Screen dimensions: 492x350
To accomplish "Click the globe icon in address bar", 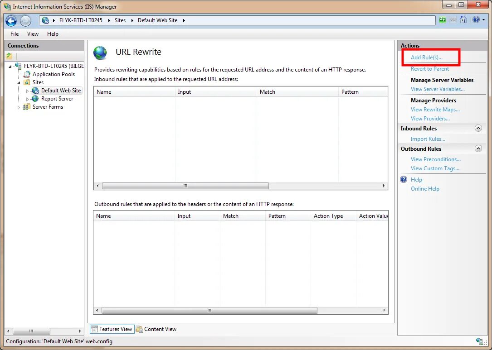I will [45, 20].
